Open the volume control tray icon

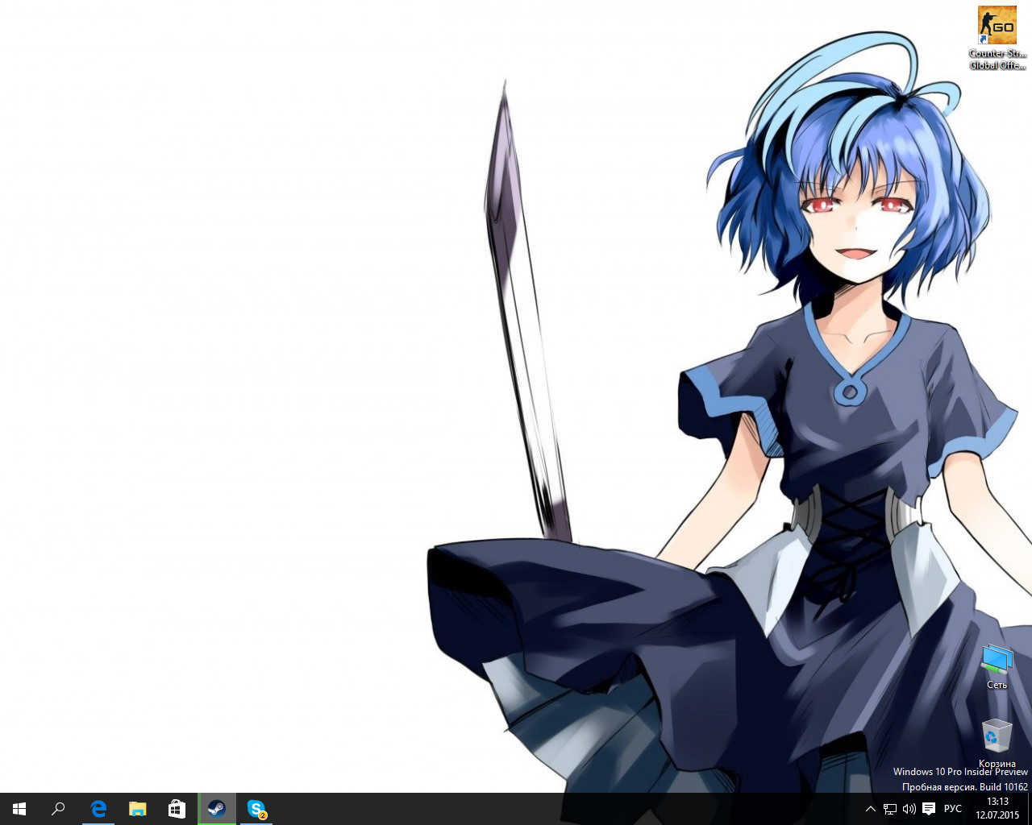click(x=909, y=809)
